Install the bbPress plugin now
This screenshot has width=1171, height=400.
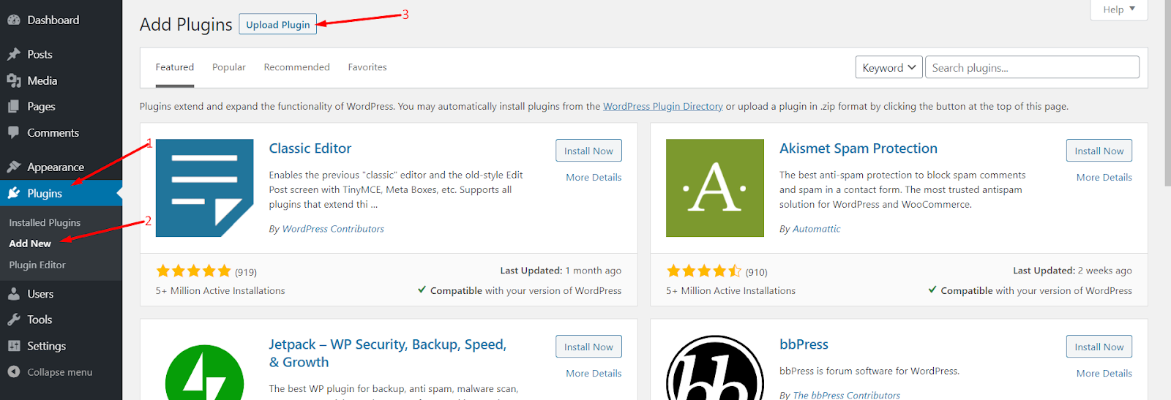pos(1099,347)
